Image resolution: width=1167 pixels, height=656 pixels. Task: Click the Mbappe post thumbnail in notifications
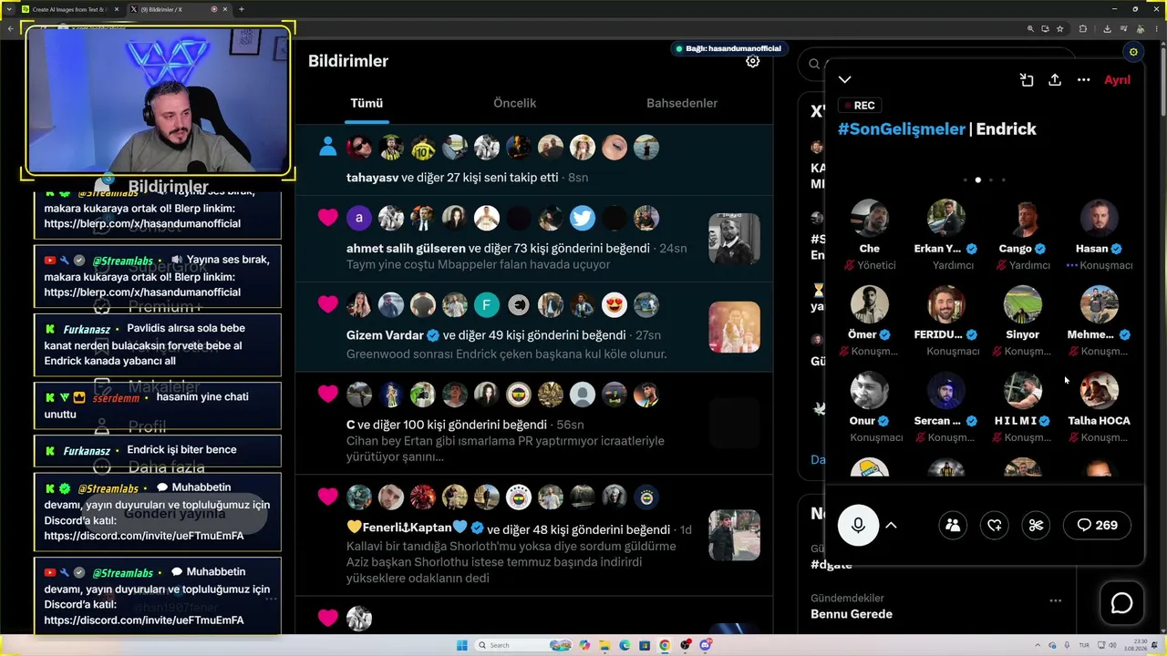734,239
